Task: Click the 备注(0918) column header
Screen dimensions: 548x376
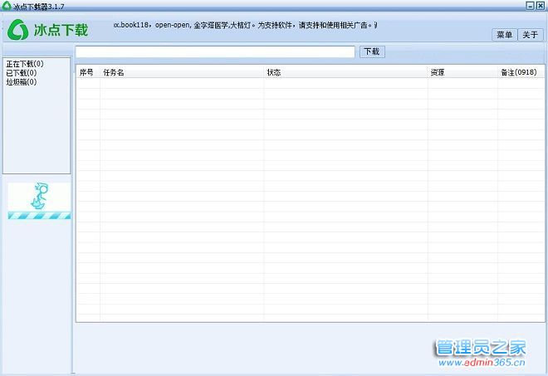Action: click(x=521, y=72)
